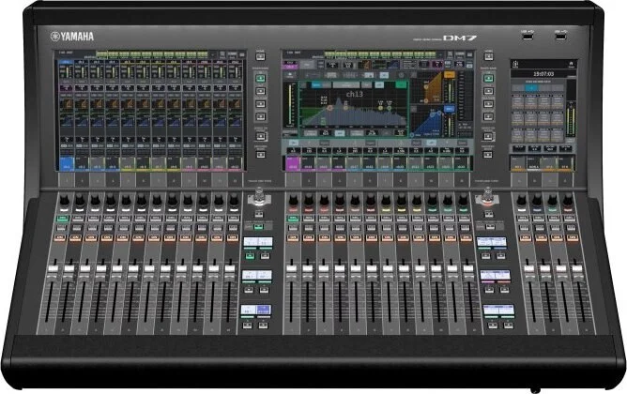
Task: Click the Yamaha logo at top left
Action: tap(71, 36)
